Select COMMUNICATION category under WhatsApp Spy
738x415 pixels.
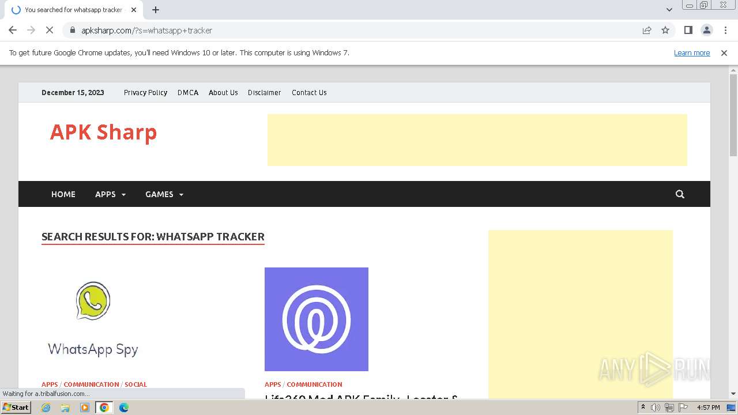click(91, 384)
